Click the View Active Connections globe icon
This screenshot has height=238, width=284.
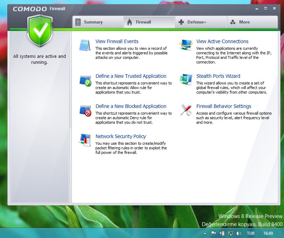[x=186, y=45]
